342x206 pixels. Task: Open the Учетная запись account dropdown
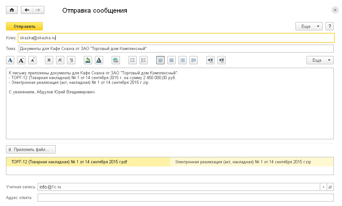tap(323, 187)
